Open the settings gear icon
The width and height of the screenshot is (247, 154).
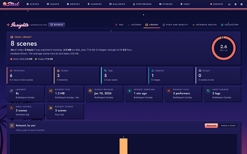(236, 4)
